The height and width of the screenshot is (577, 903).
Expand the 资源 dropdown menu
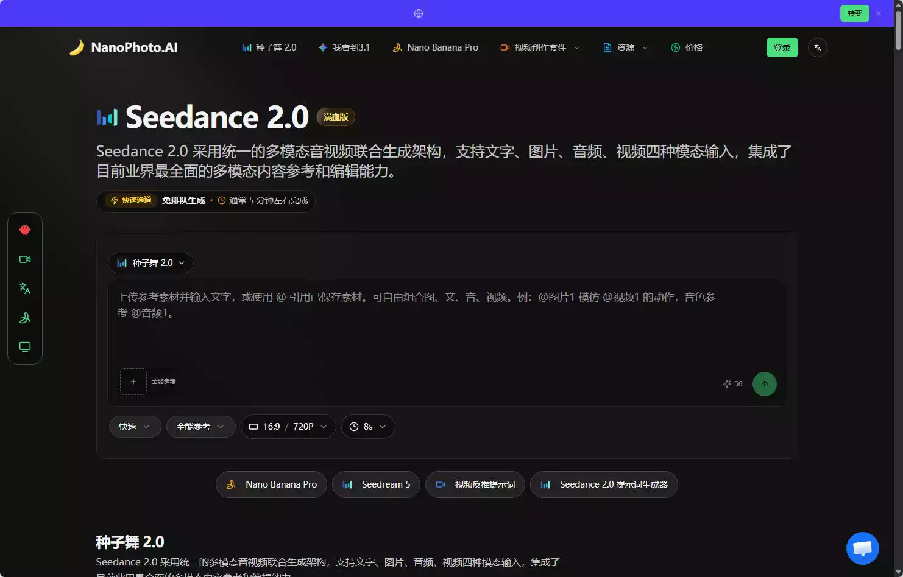(x=625, y=47)
